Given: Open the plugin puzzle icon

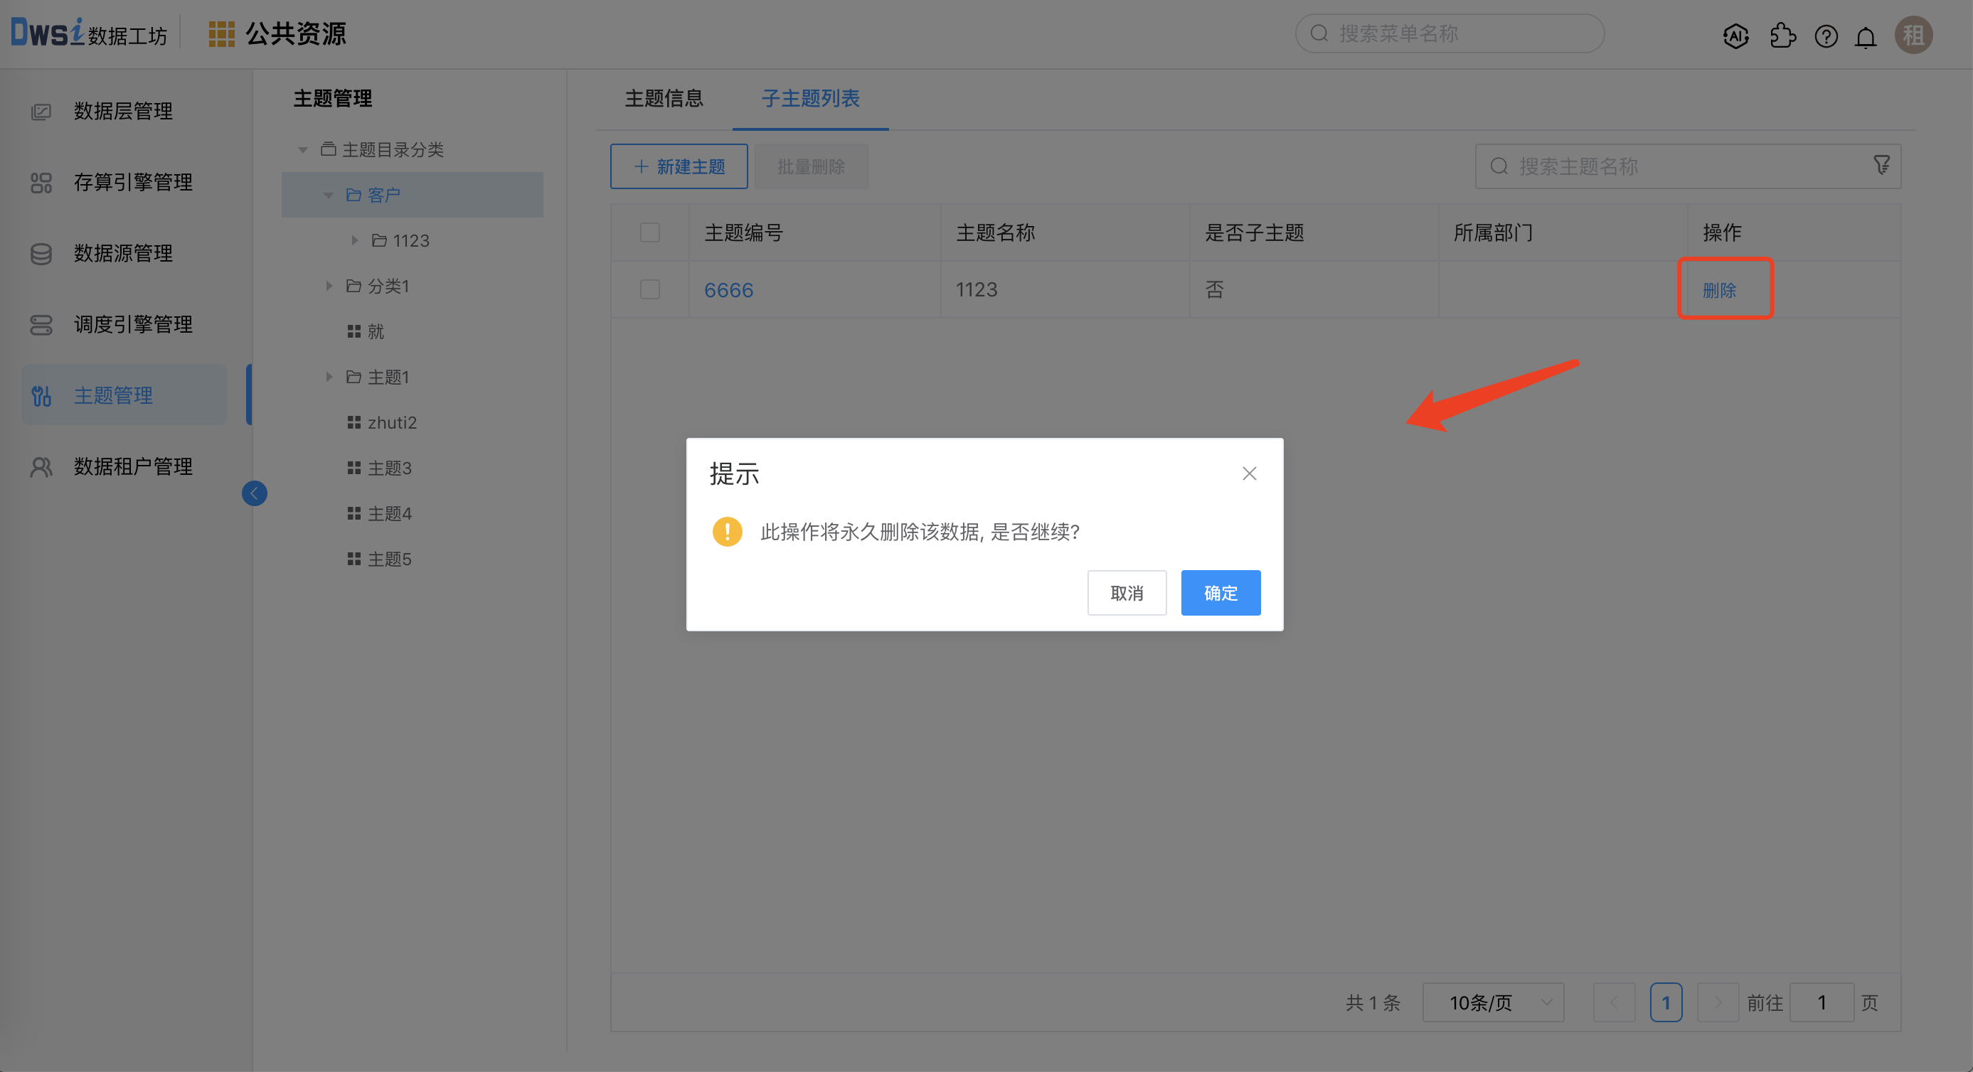Looking at the screenshot, I should pos(1783,36).
